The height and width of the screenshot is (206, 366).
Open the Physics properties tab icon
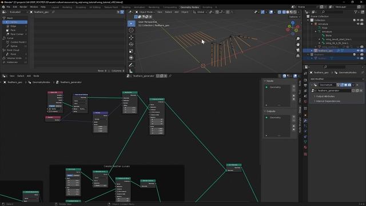click(305, 131)
